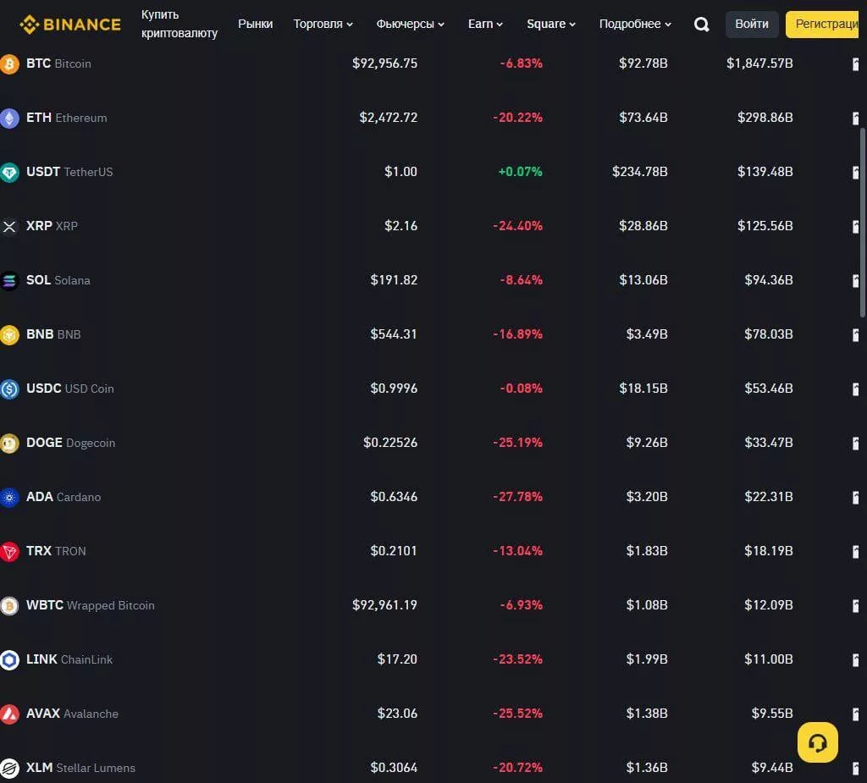Click the Avalanche coin icon
Viewport: 867px width, 783px height.
pos(9,714)
